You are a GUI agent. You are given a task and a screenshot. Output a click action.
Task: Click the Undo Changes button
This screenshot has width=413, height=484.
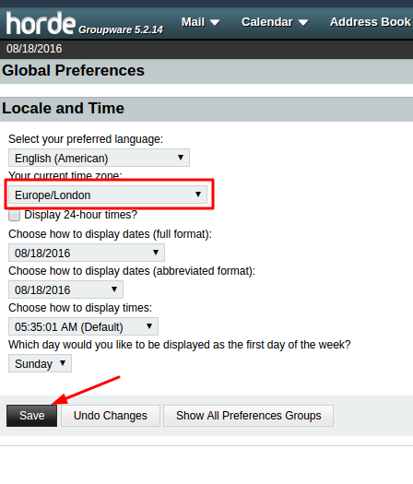click(111, 416)
